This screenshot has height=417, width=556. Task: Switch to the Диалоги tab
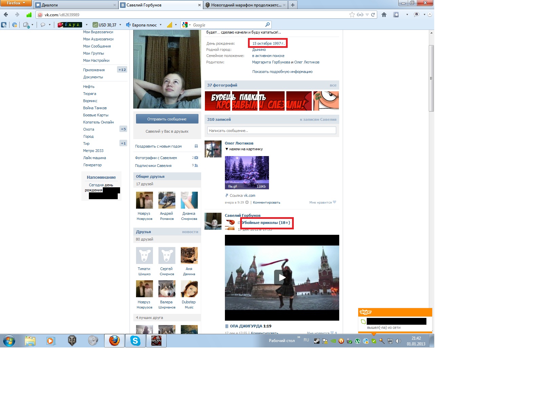pyautogui.click(x=76, y=5)
